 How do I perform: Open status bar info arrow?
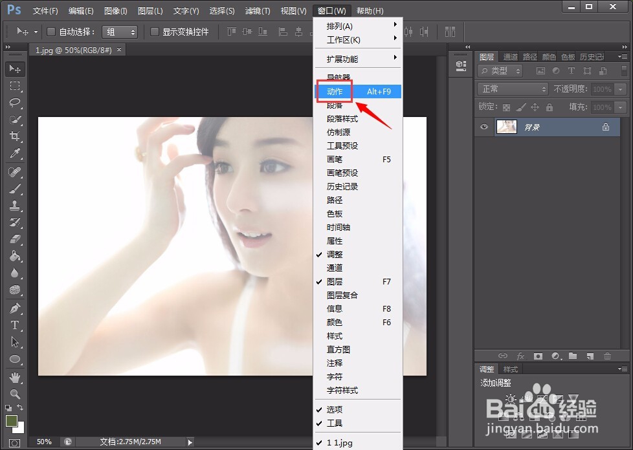point(190,442)
